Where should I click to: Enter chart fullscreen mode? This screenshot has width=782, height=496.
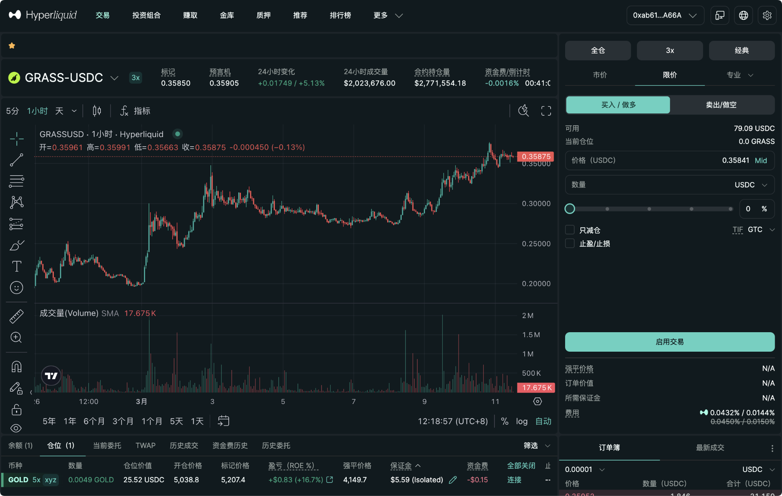[x=546, y=111]
